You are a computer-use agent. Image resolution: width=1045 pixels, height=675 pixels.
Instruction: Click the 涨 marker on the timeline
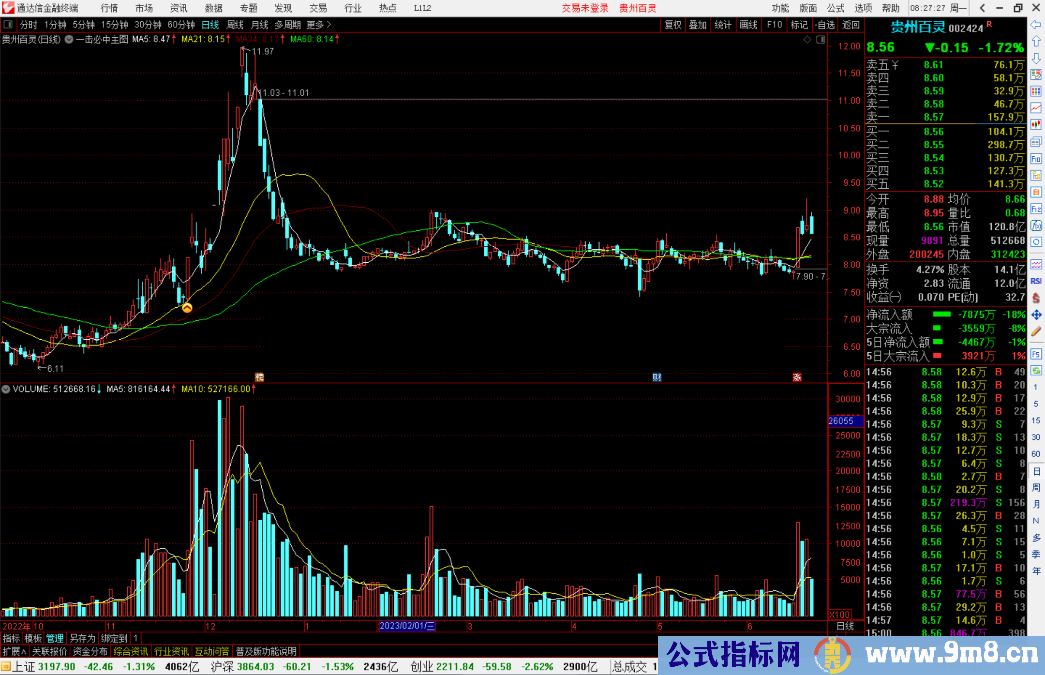point(797,377)
